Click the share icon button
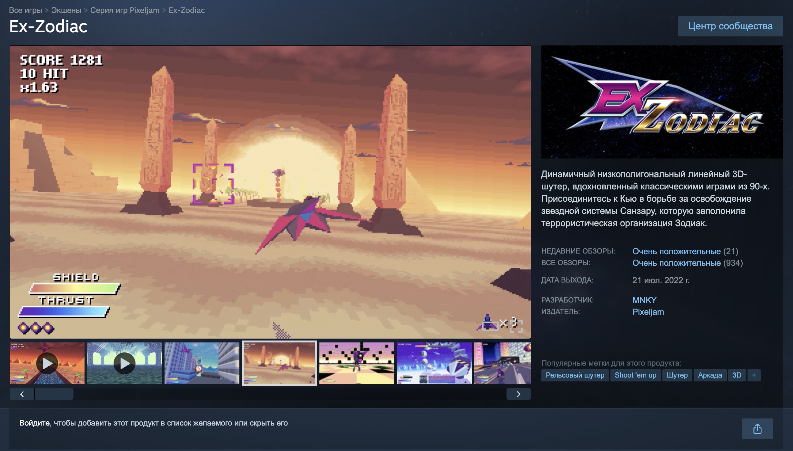 [757, 428]
